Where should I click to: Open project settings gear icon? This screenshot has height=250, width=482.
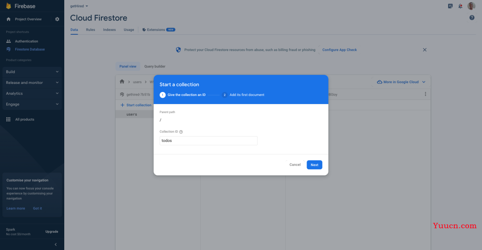click(57, 19)
